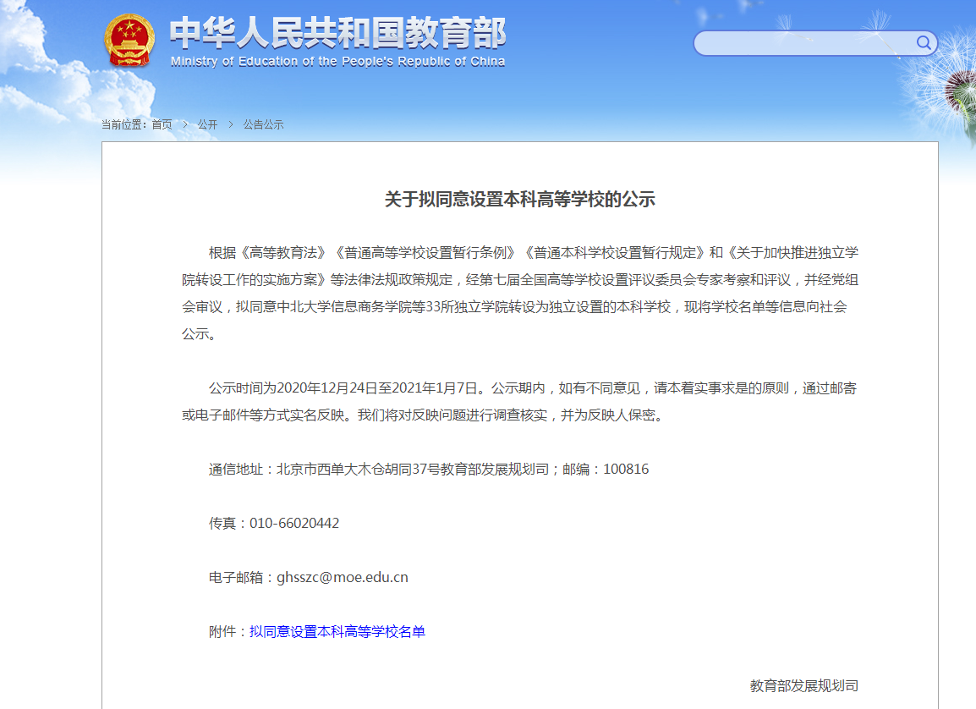Click the 通信地址 line text
Screen dimensions: 976x709
(x=428, y=470)
